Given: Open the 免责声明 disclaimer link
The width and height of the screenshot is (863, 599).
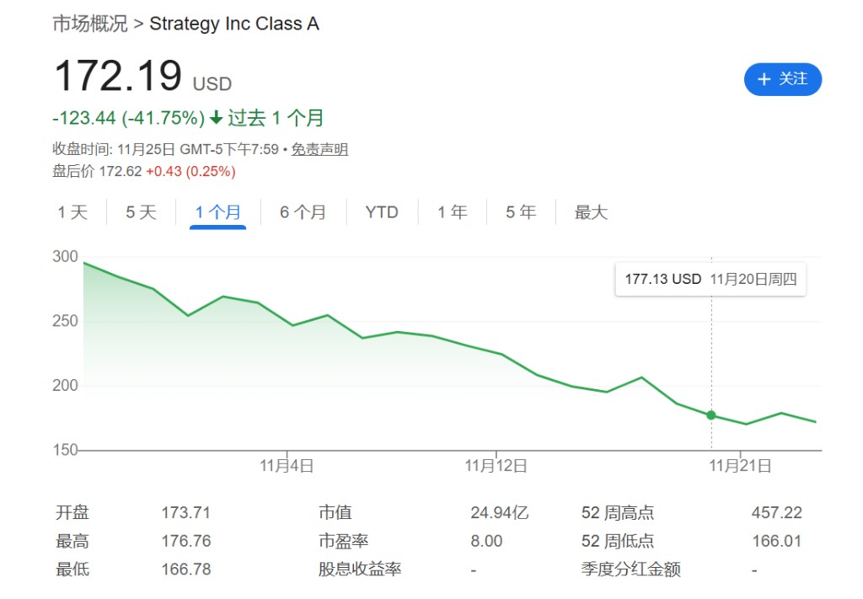Looking at the screenshot, I should (x=319, y=150).
